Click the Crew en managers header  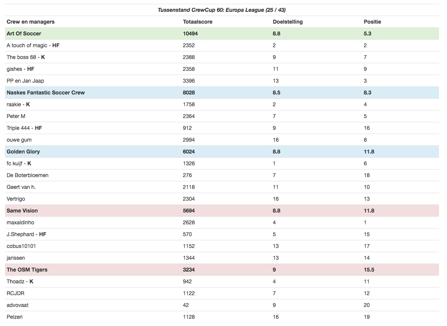(x=30, y=22)
